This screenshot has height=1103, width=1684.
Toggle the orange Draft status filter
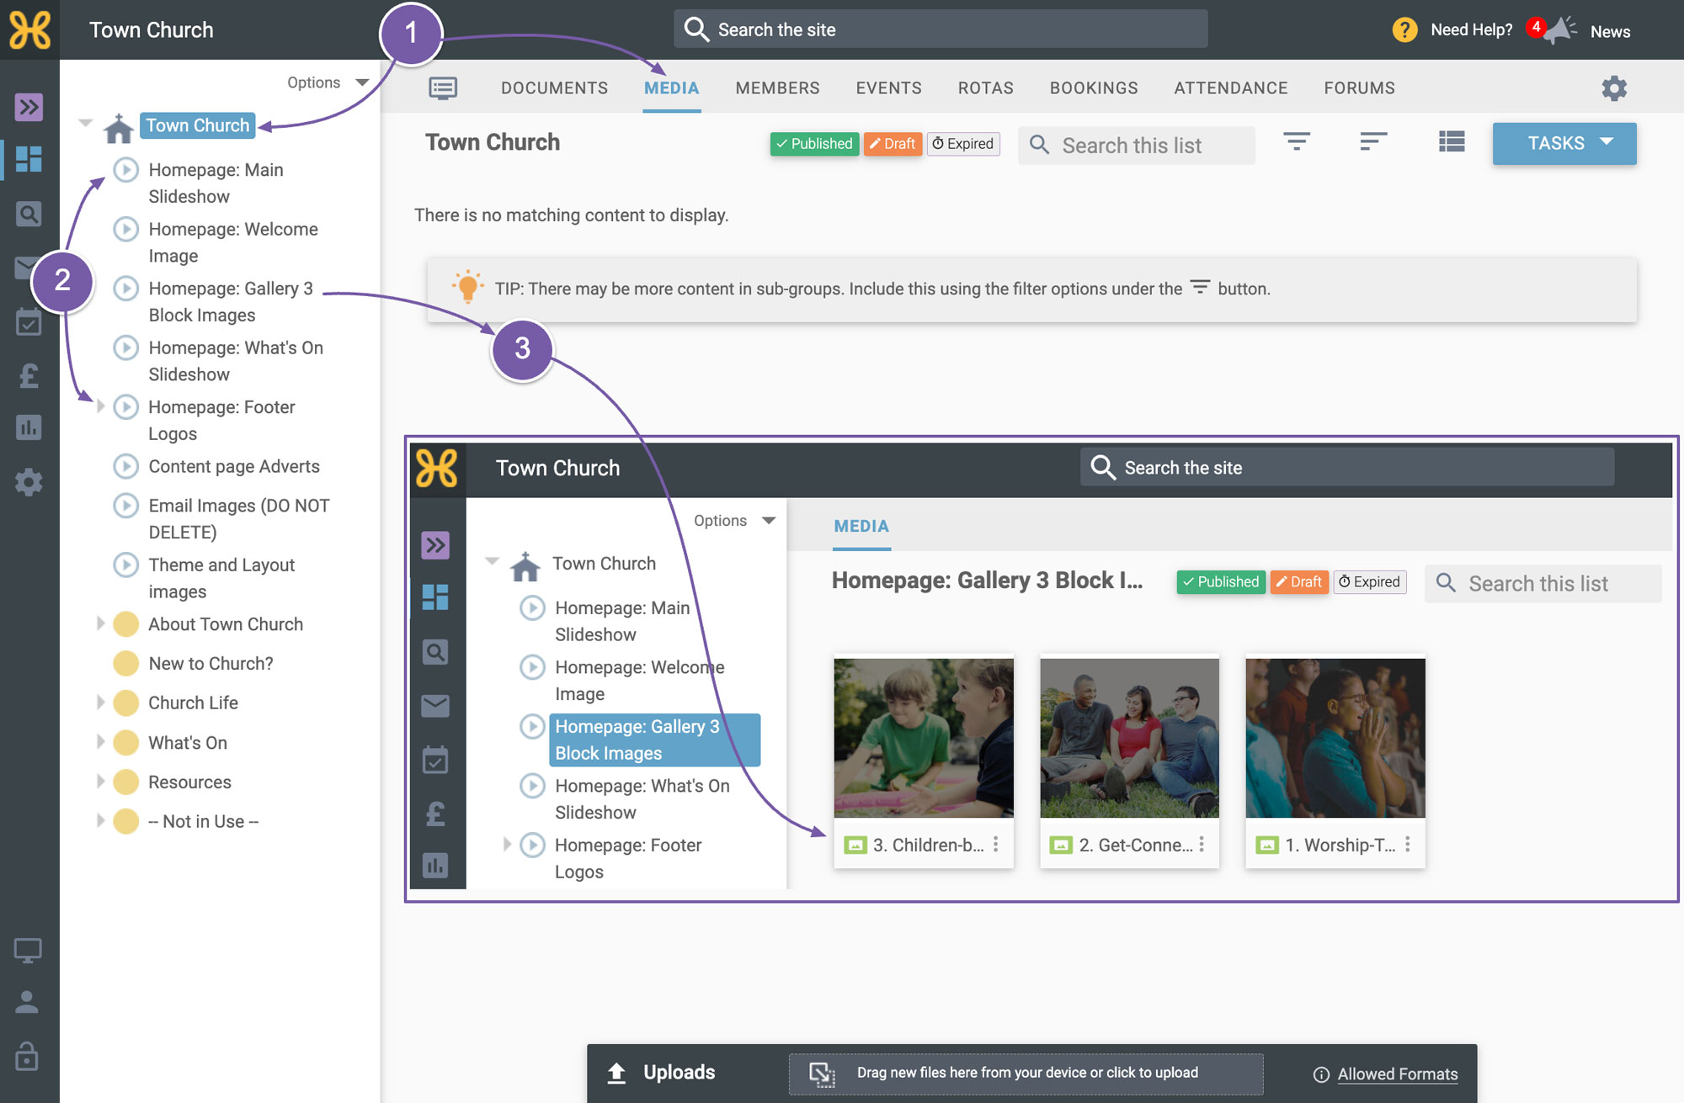[x=893, y=144]
